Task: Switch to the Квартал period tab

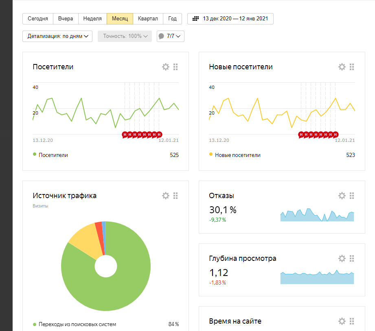Action: coord(148,19)
